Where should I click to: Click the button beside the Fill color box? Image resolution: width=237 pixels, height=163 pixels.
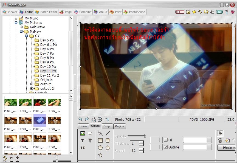[209, 140]
